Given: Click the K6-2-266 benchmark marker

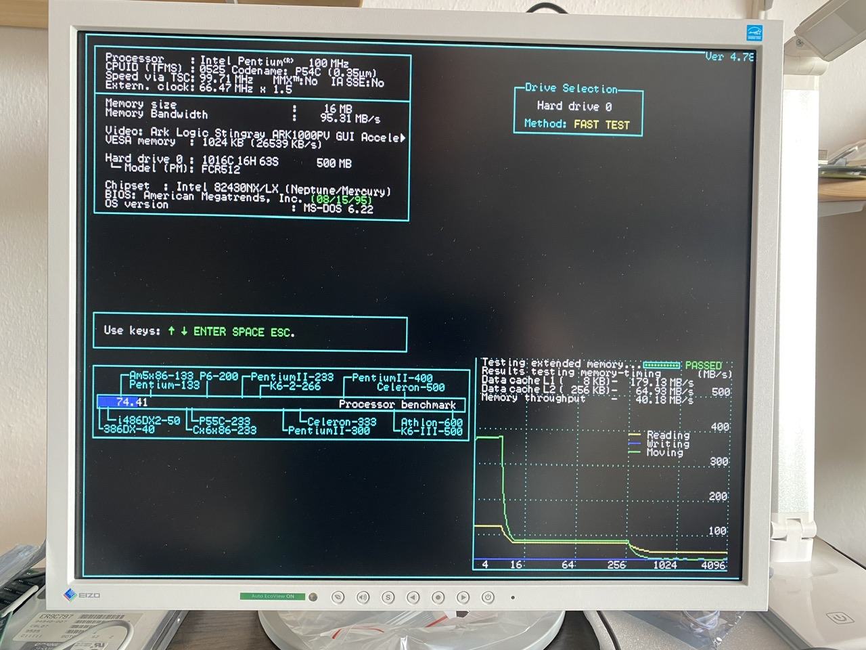Looking at the screenshot, I should 295,386.
